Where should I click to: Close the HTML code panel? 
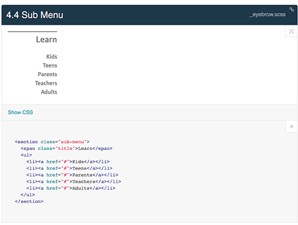[291, 126]
